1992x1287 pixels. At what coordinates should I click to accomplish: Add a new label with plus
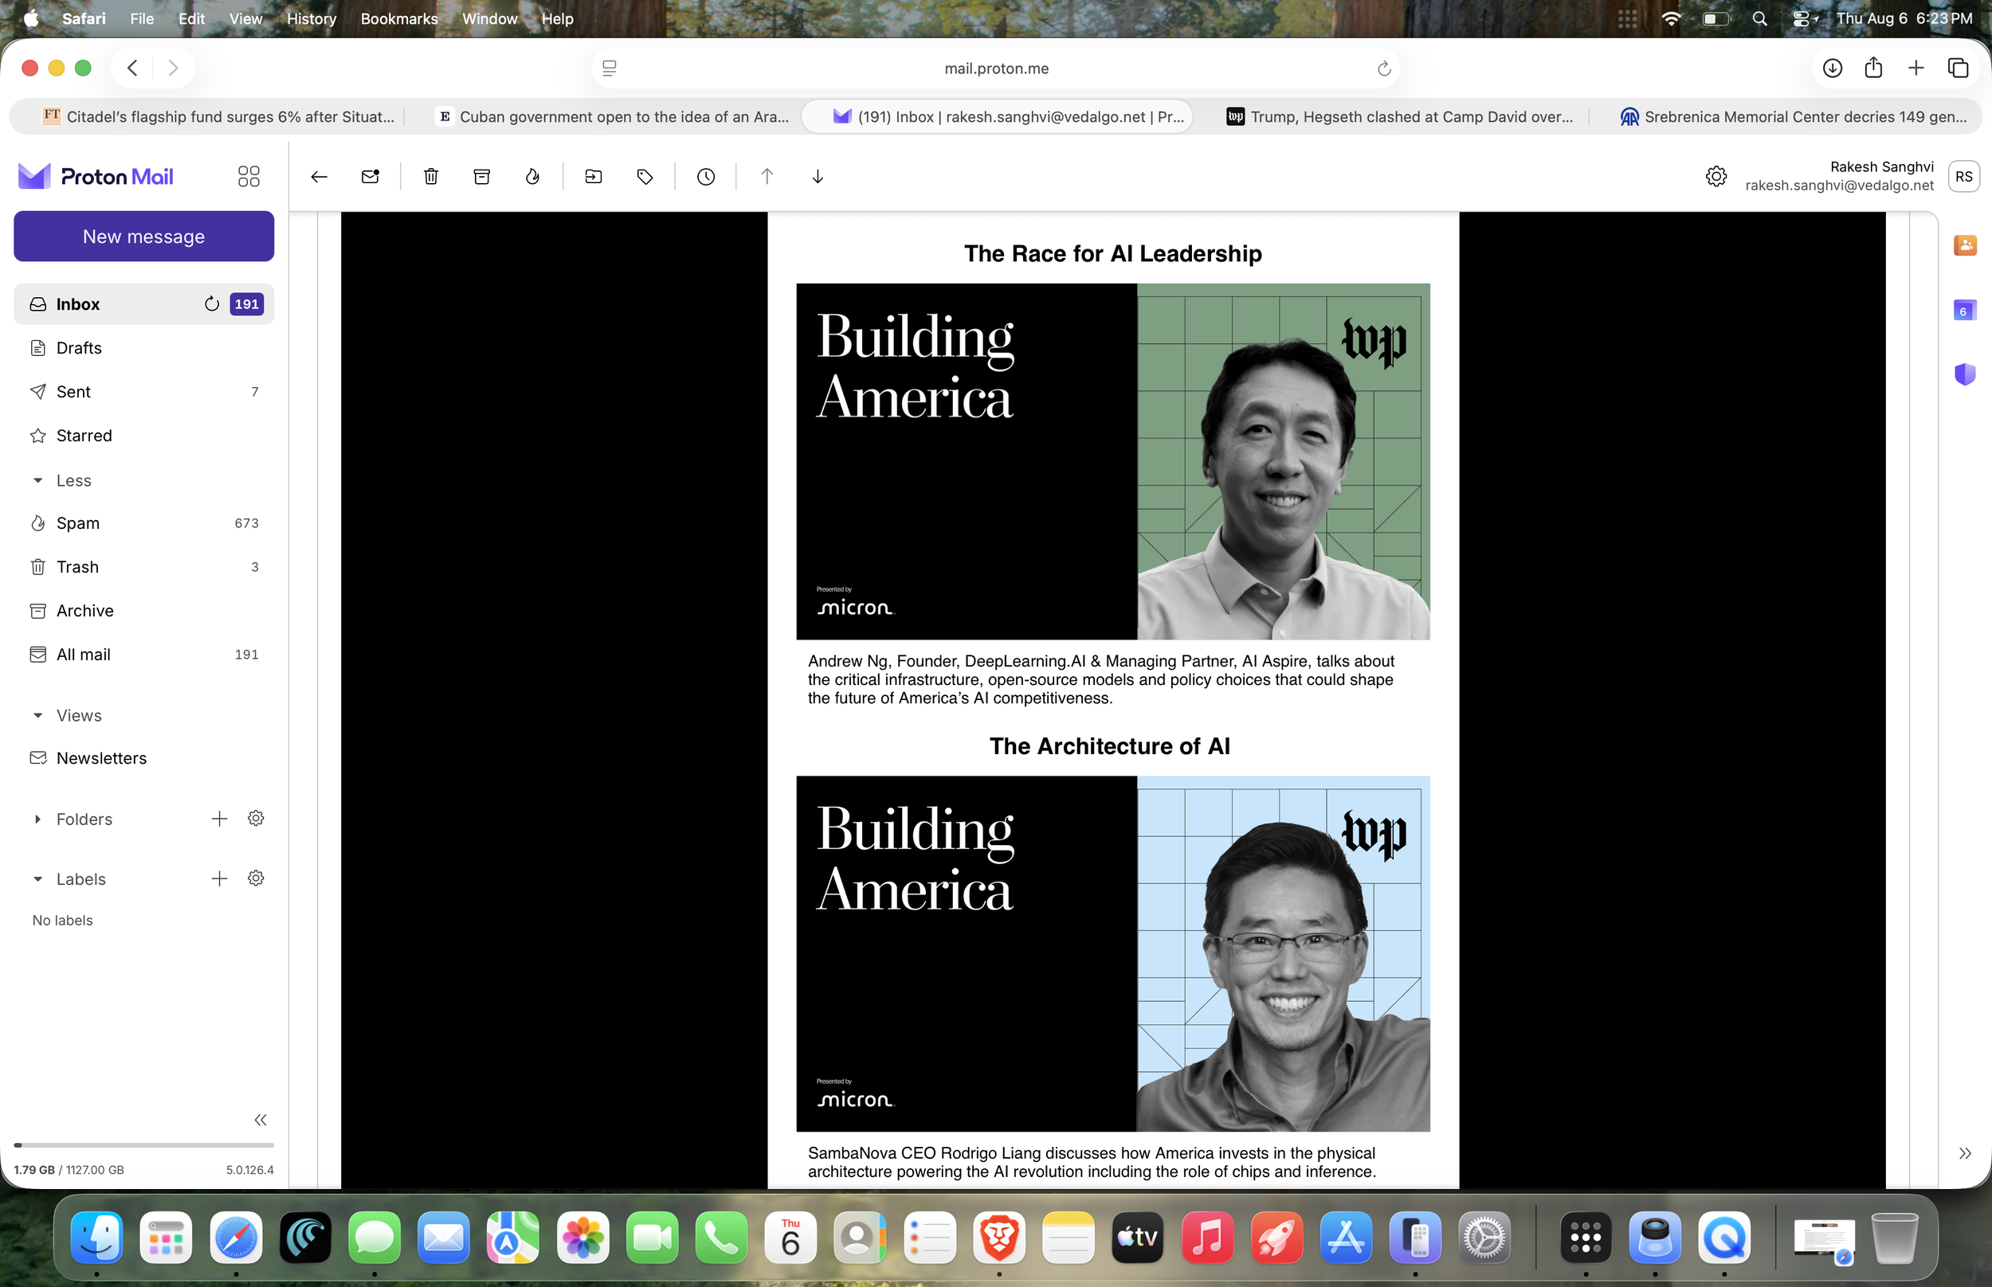219,878
